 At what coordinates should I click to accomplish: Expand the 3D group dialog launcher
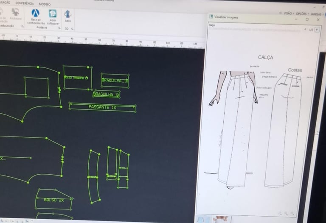(72, 29)
